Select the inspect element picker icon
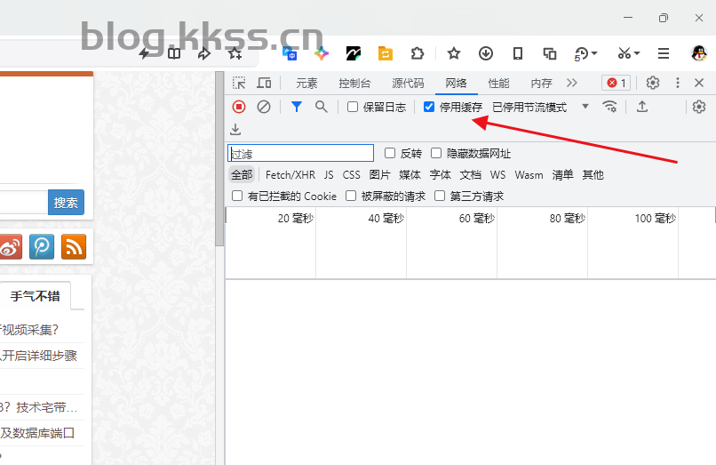 pos(239,83)
